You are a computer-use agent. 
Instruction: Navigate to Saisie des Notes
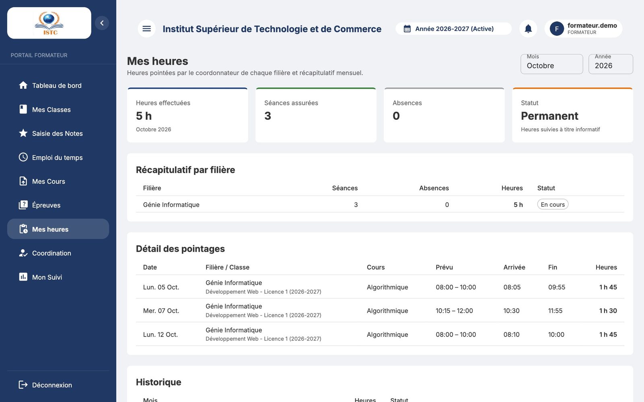pyautogui.click(x=58, y=133)
